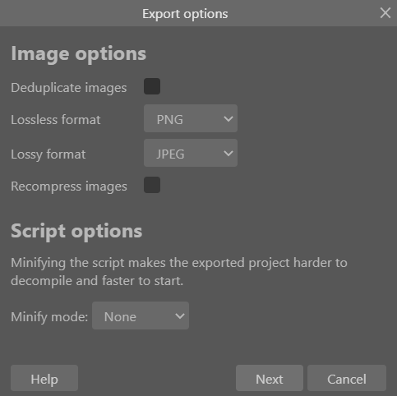Screen dimensions: 397x396
Task: Click the chevron arrow beside None
Action: point(180,316)
